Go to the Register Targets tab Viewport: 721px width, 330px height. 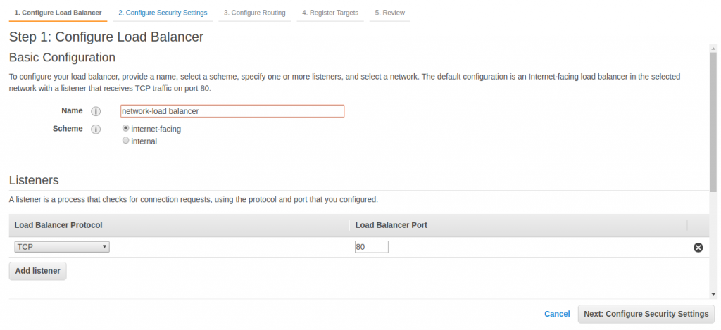[330, 13]
